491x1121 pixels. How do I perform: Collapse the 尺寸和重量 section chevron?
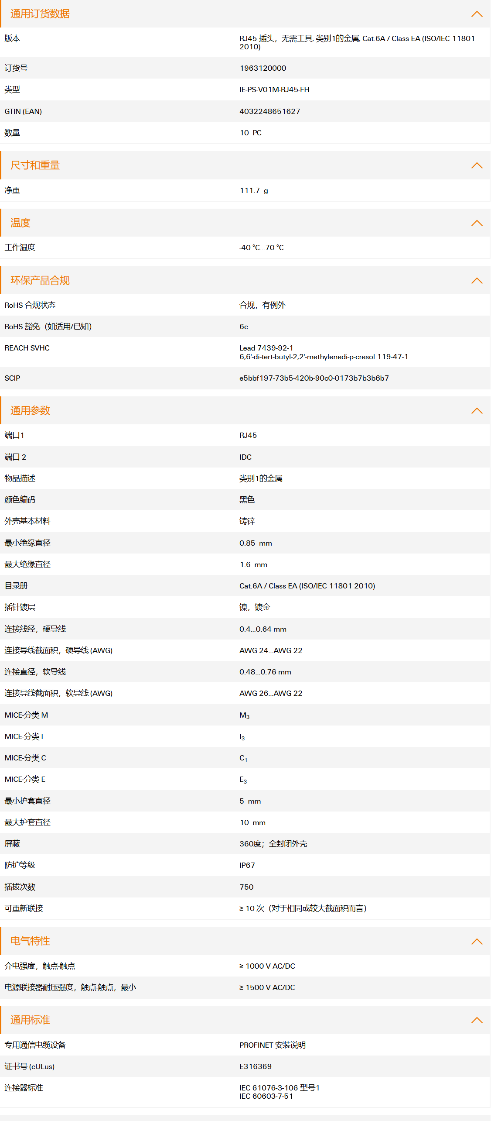pyautogui.click(x=477, y=165)
